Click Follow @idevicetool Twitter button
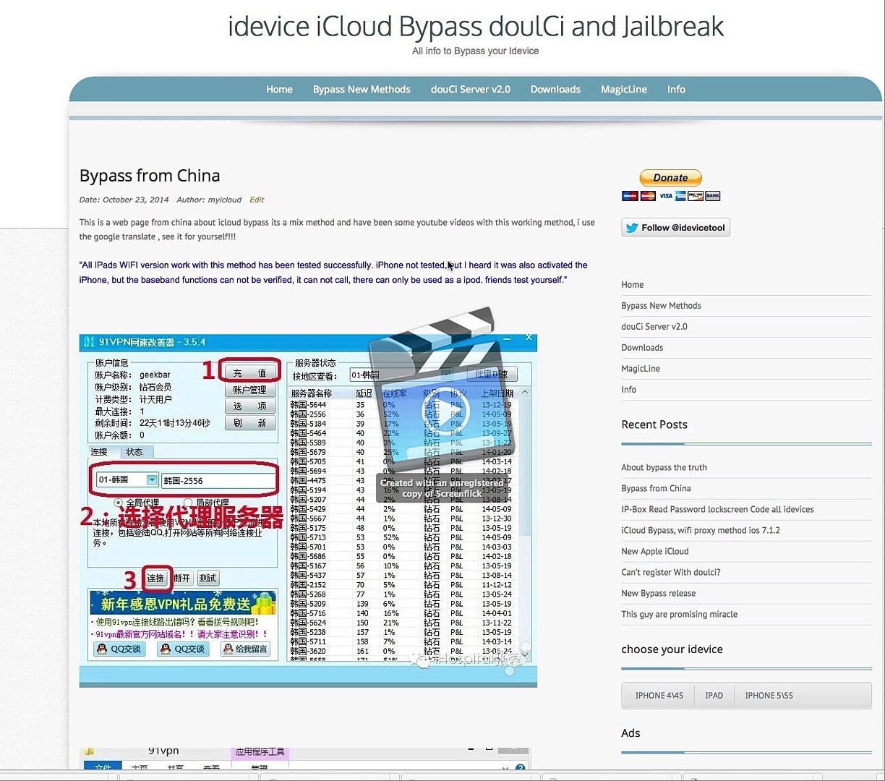 [675, 228]
